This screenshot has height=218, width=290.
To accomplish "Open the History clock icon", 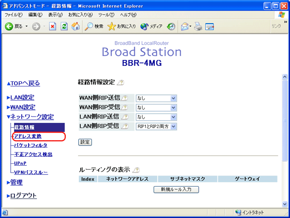I will (x=171, y=27).
